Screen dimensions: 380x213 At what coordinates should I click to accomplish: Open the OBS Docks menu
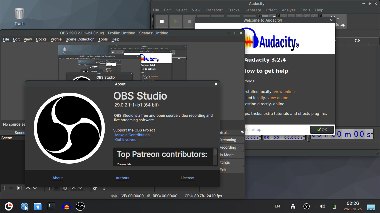41,39
